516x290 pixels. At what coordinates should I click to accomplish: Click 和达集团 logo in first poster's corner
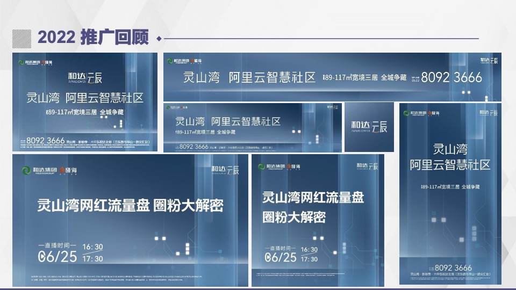pos(29,62)
